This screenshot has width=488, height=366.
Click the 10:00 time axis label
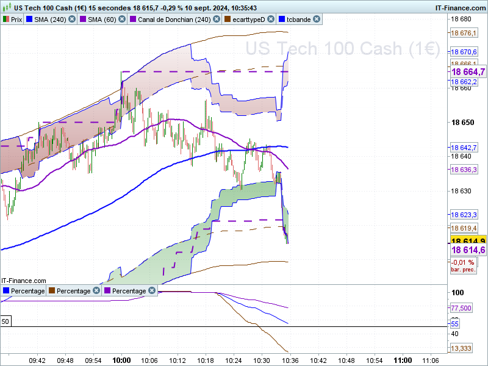click(x=121, y=361)
